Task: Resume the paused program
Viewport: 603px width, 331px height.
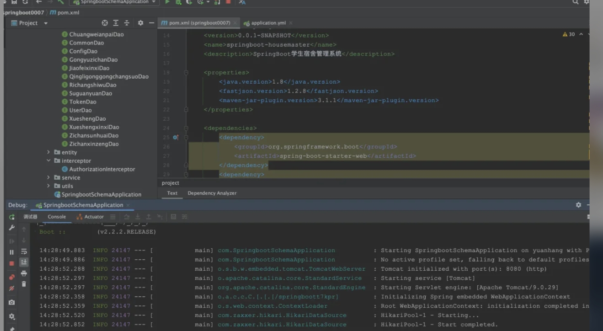Action: click(12, 241)
